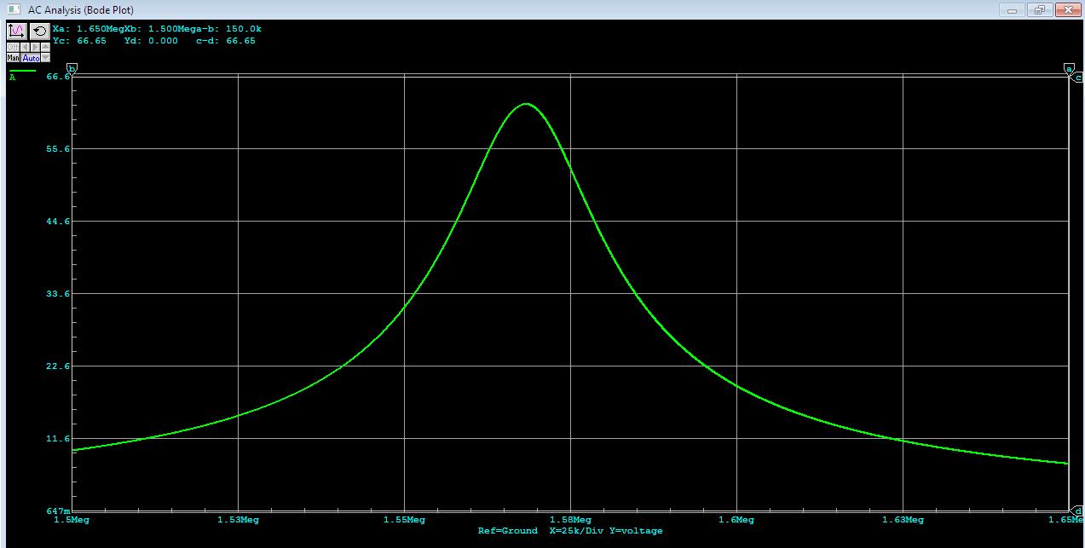This screenshot has height=548, width=1085.
Task: Click the Off button
Action: click(13, 47)
